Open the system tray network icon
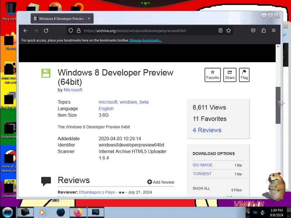 click(255, 213)
